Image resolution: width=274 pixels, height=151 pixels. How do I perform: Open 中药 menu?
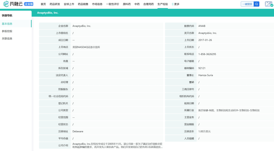pyautogui.click(x=137, y=4)
